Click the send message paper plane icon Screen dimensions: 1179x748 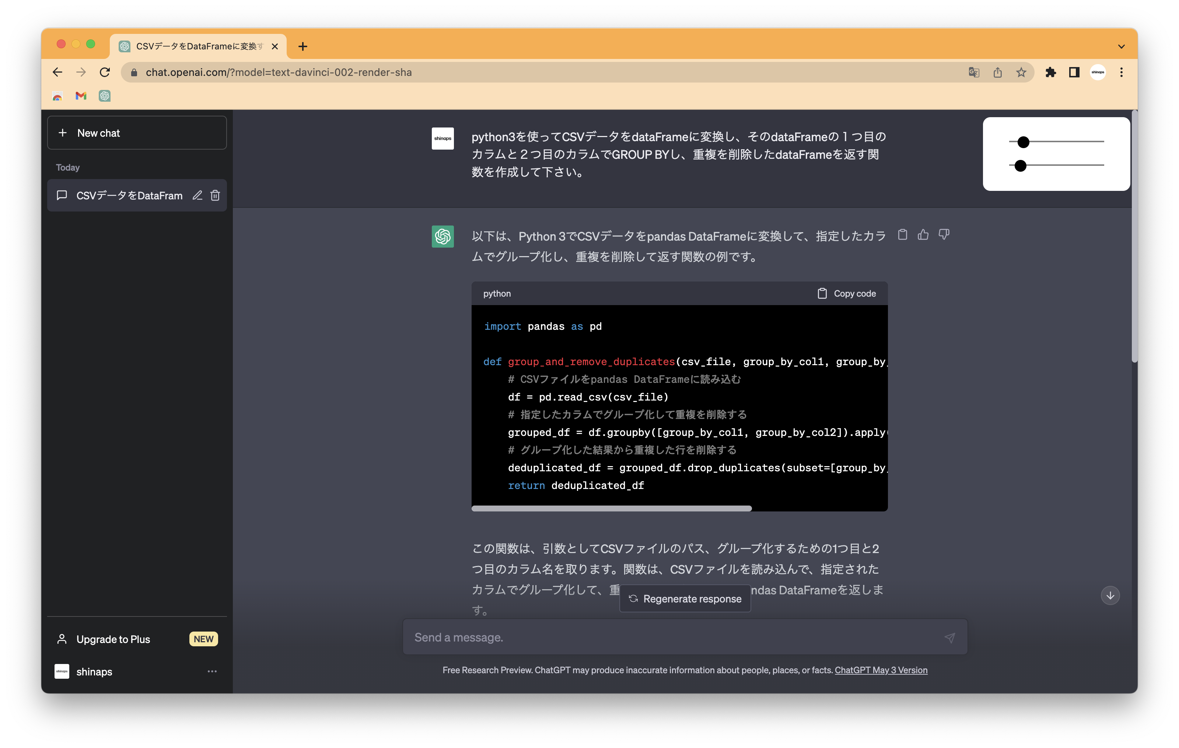point(949,637)
